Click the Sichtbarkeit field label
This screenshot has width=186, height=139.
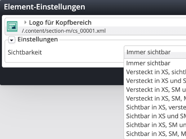[25, 52]
